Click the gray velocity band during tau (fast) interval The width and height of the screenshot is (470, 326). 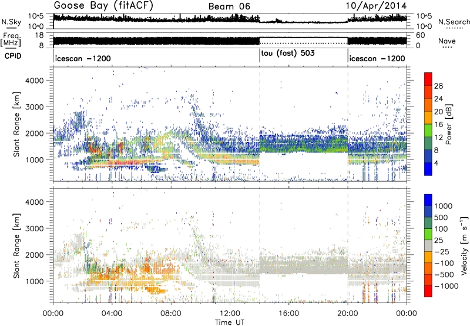(x=303, y=265)
